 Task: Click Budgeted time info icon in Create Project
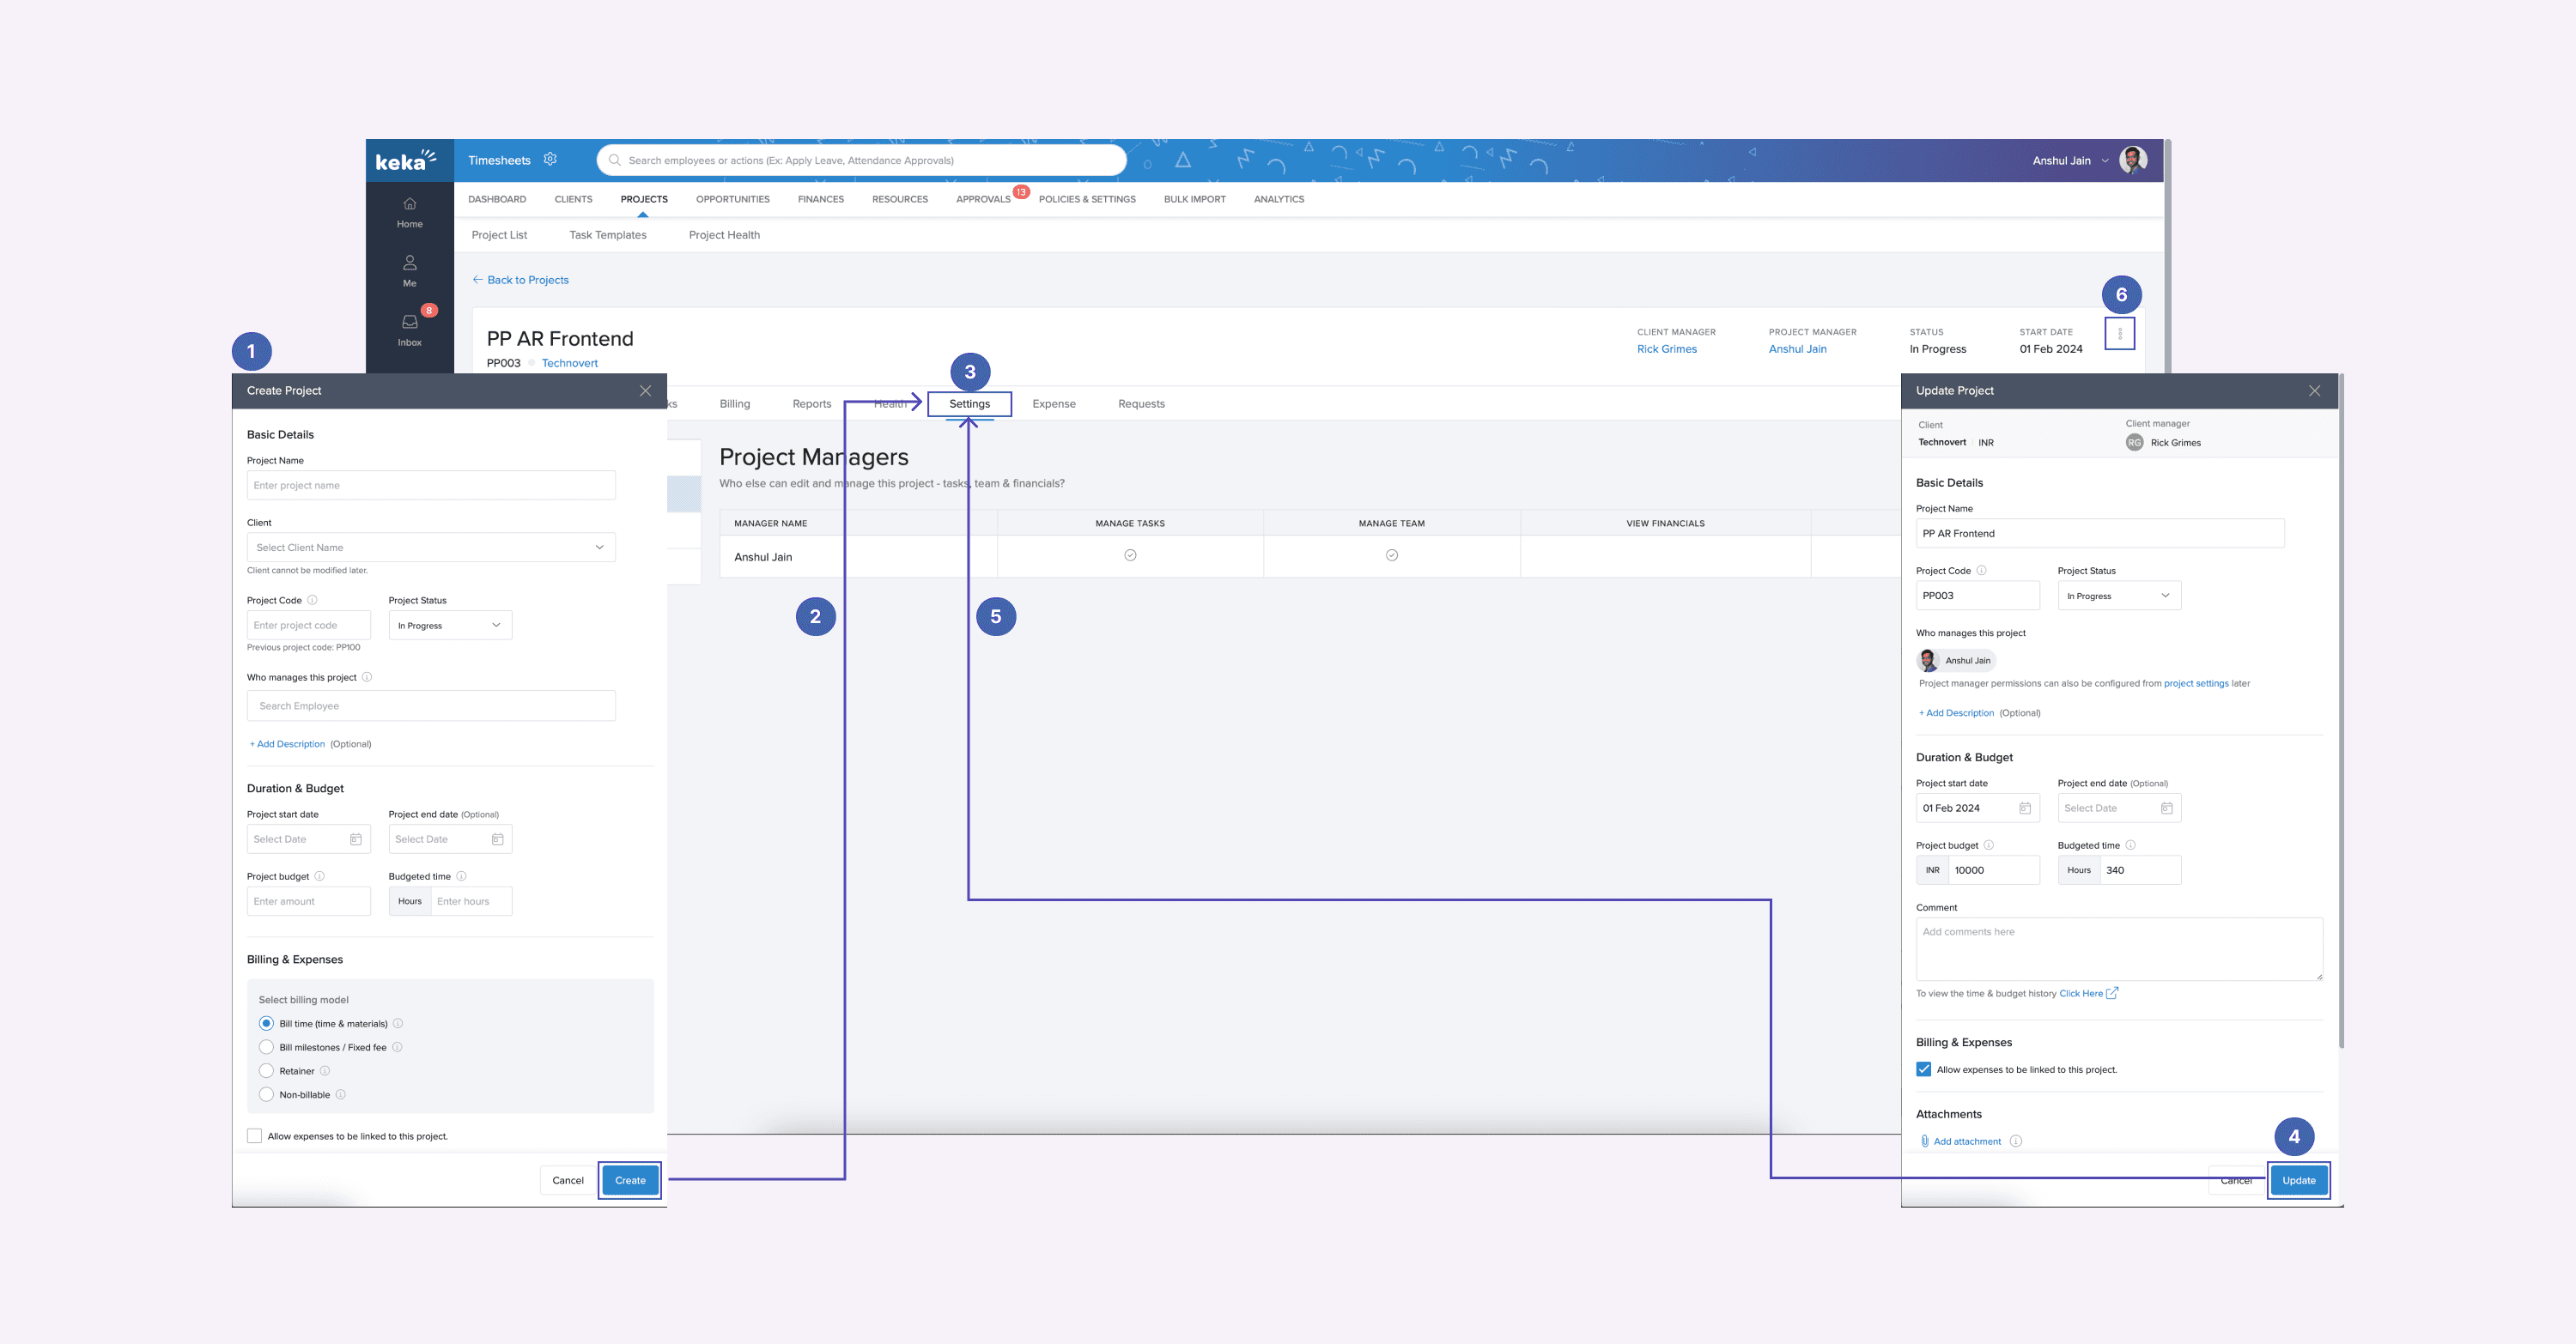point(461,876)
